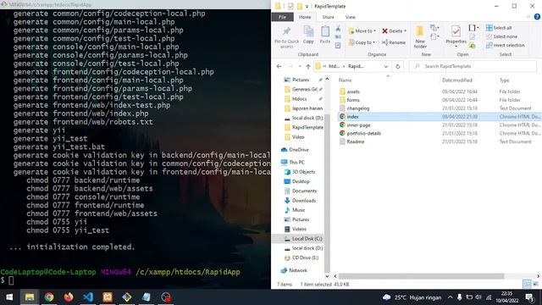542x305 pixels.
Task: Open File Explorer from taskbar
Action: 30,297
